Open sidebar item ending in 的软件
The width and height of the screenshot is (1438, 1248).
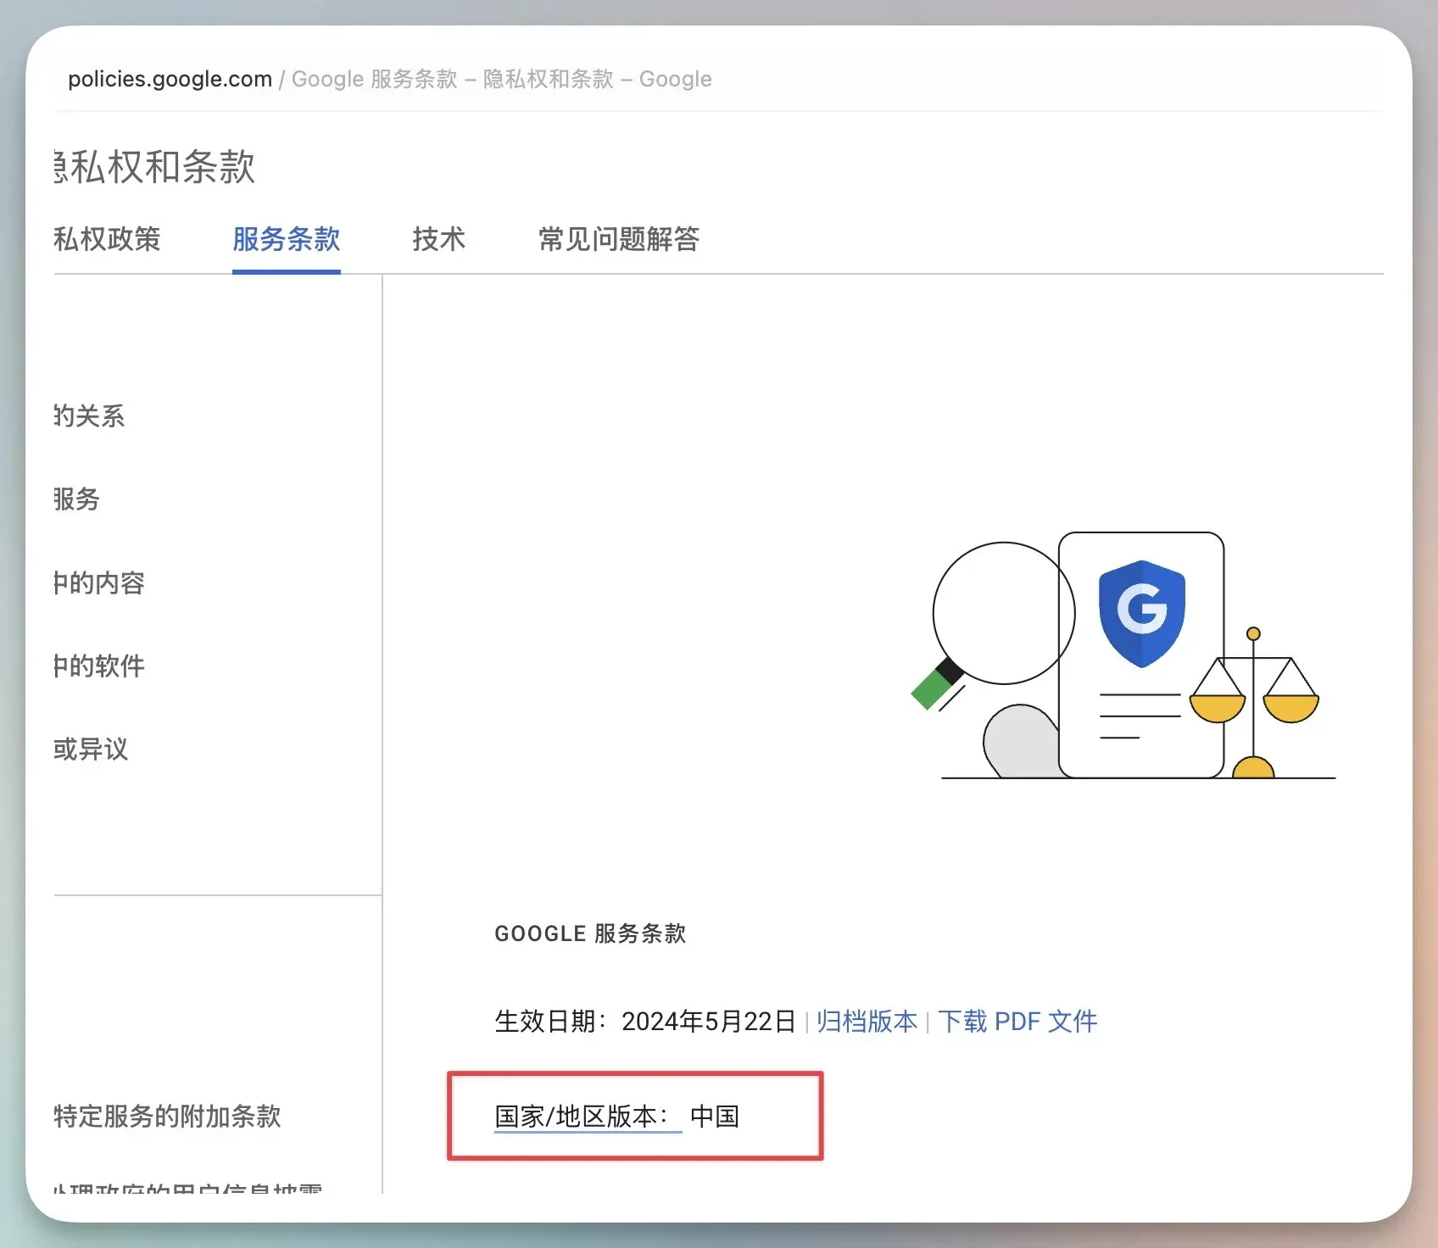point(99,666)
